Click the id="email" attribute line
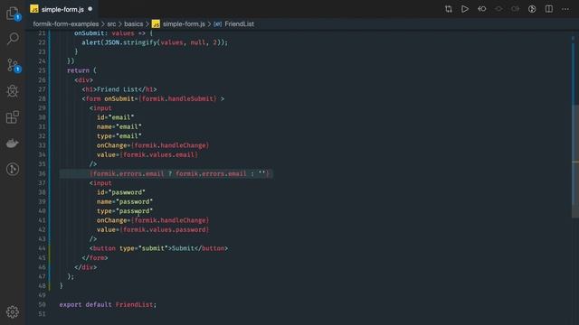 point(115,117)
